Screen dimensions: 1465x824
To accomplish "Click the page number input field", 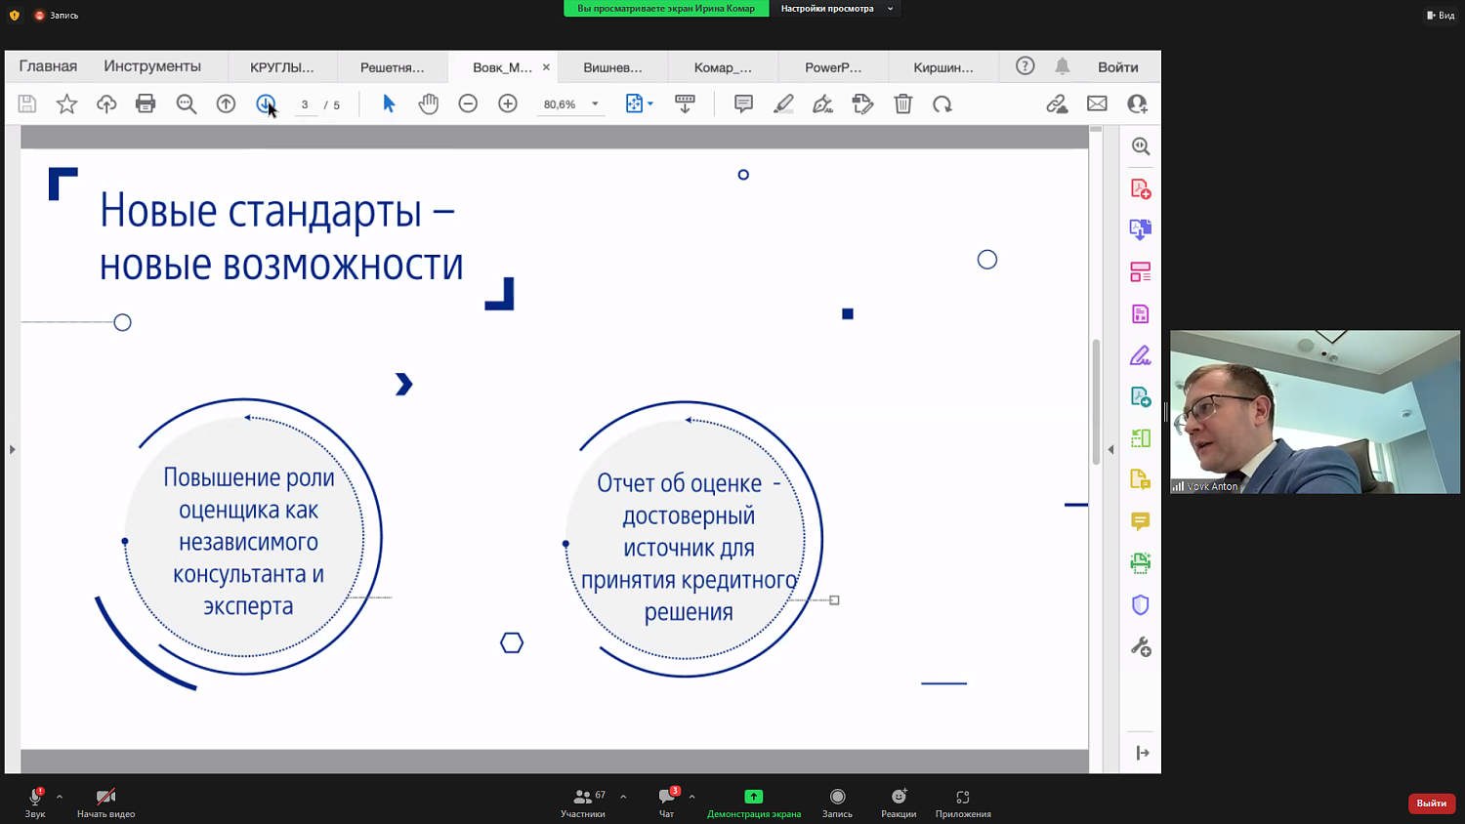I will coord(305,104).
